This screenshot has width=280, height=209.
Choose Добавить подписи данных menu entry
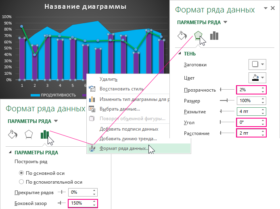129,129
